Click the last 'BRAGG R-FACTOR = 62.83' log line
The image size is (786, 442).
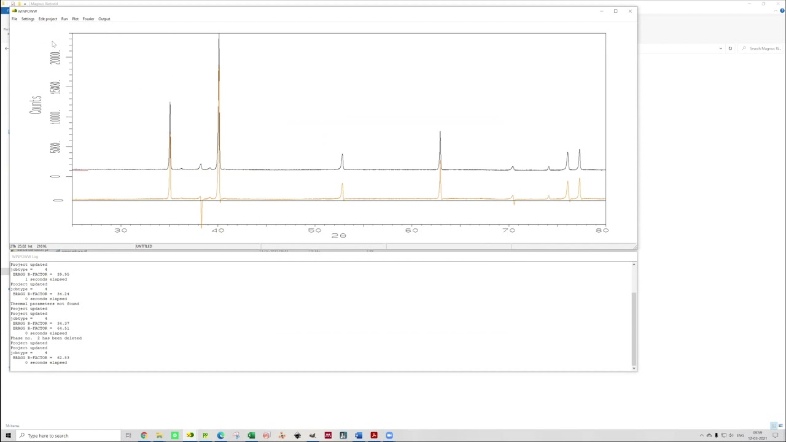[41, 358]
